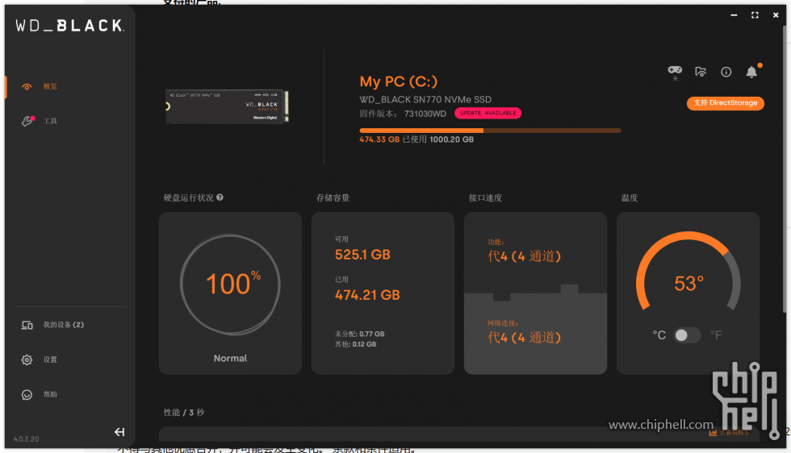
Task: Click the 硬盘运行状况 section heading
Action: (189, 198)
